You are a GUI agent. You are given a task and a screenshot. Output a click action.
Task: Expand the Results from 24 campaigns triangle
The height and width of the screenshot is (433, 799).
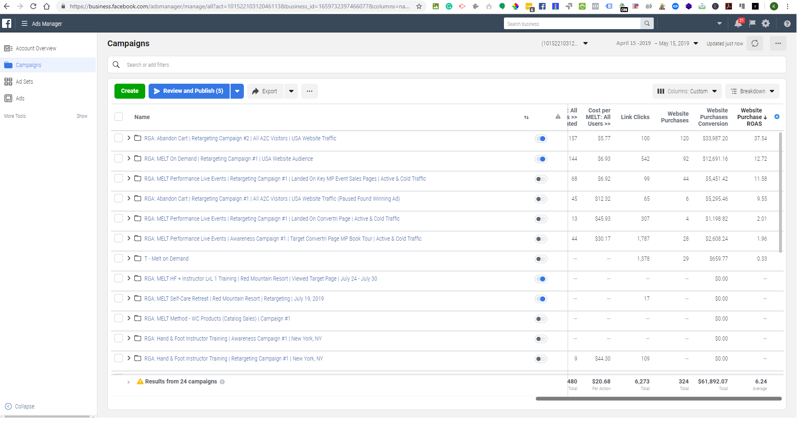(x=129, y=382)
